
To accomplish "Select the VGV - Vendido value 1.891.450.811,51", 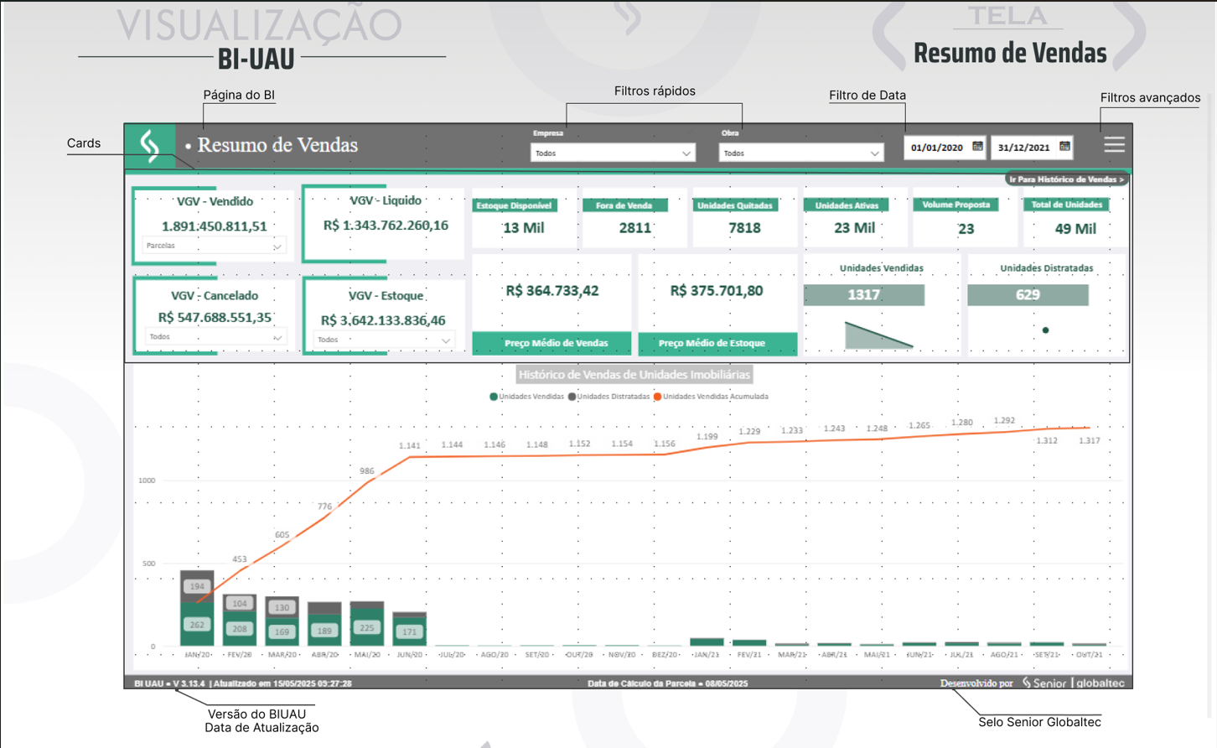I will pyautogui.click(x=215, y=226).
